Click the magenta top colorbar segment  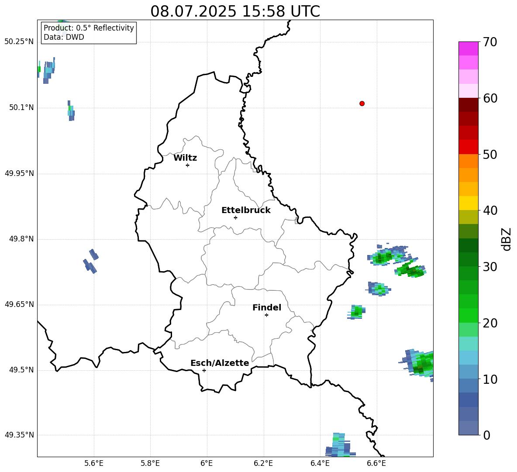tap(469, 49)
